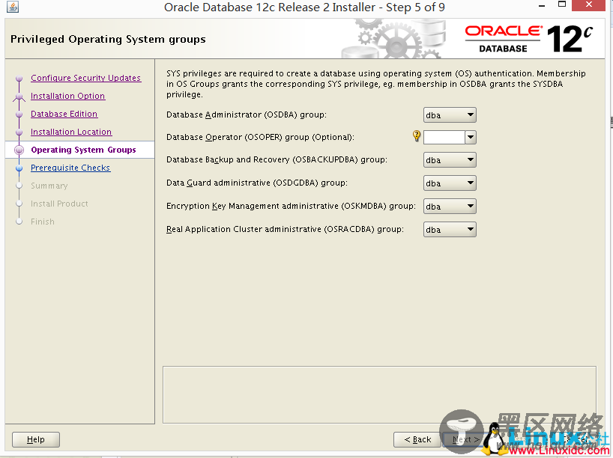Select the Operating System Groups step

point(83,150)
